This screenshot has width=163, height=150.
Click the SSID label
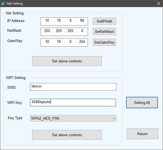[12, 87]
